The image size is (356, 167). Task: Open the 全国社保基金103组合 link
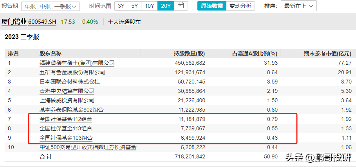[x=66, y=138]
